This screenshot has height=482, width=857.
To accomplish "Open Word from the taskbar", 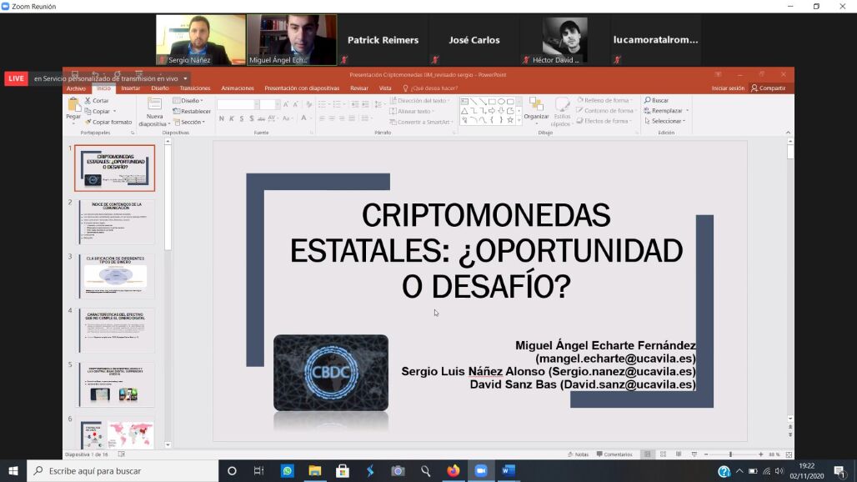I will [508, 471].
